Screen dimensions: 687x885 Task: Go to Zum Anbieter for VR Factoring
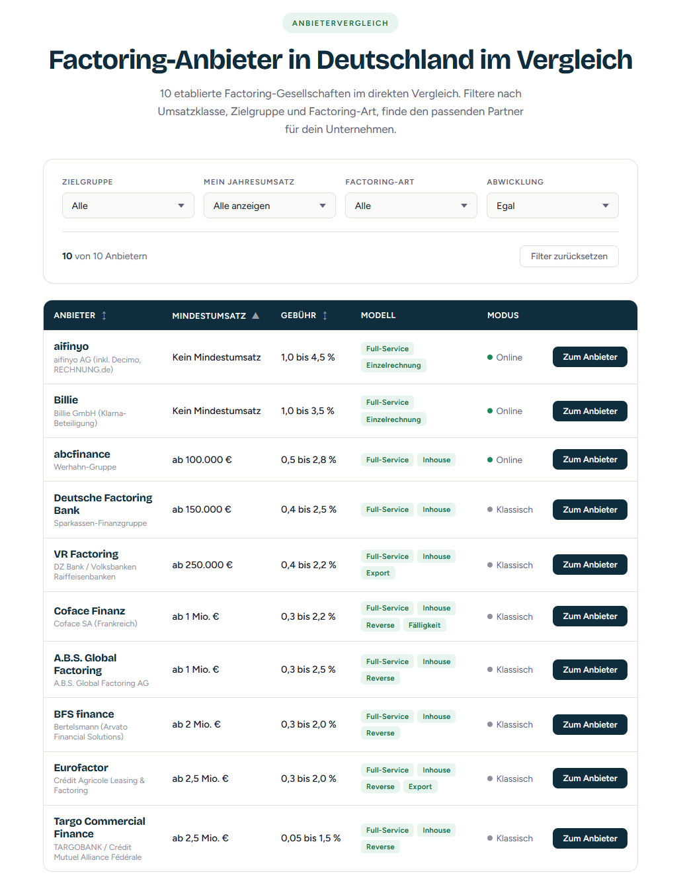pos(590,564)
